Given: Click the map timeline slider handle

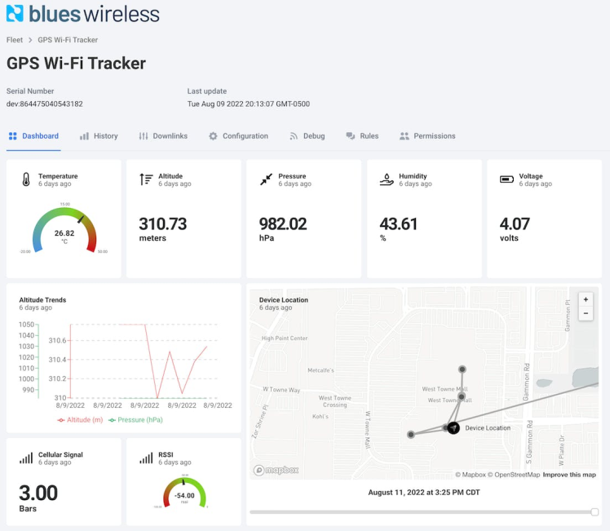Looking at the screenshot, I should coord(595,512).
